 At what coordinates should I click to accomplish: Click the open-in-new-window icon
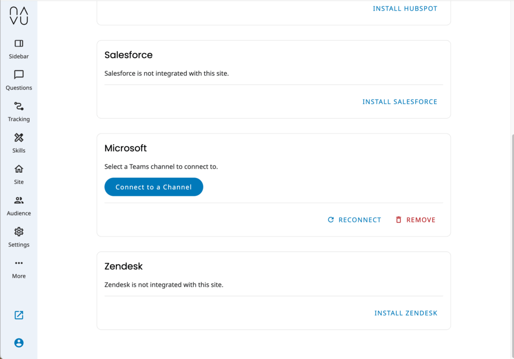19,315
